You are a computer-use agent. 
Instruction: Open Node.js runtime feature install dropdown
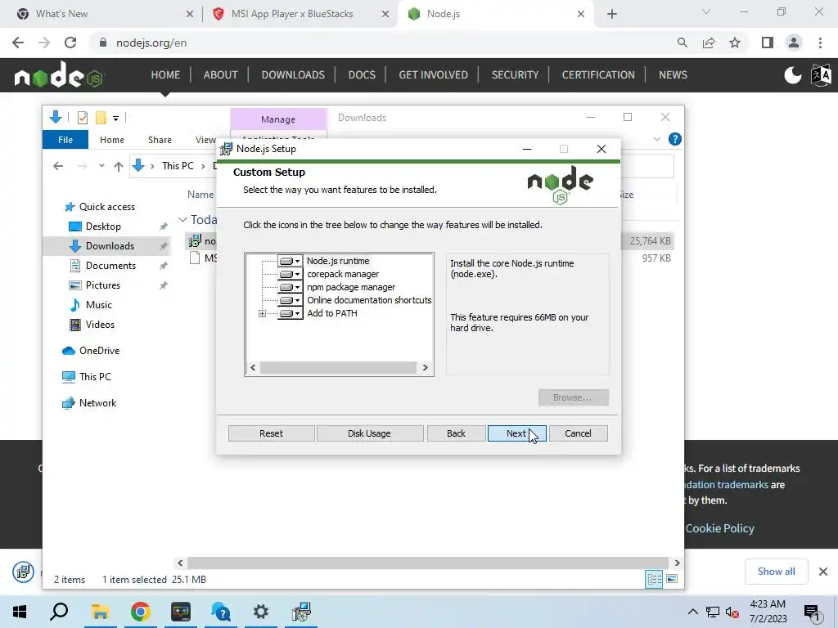click(290, 261)
